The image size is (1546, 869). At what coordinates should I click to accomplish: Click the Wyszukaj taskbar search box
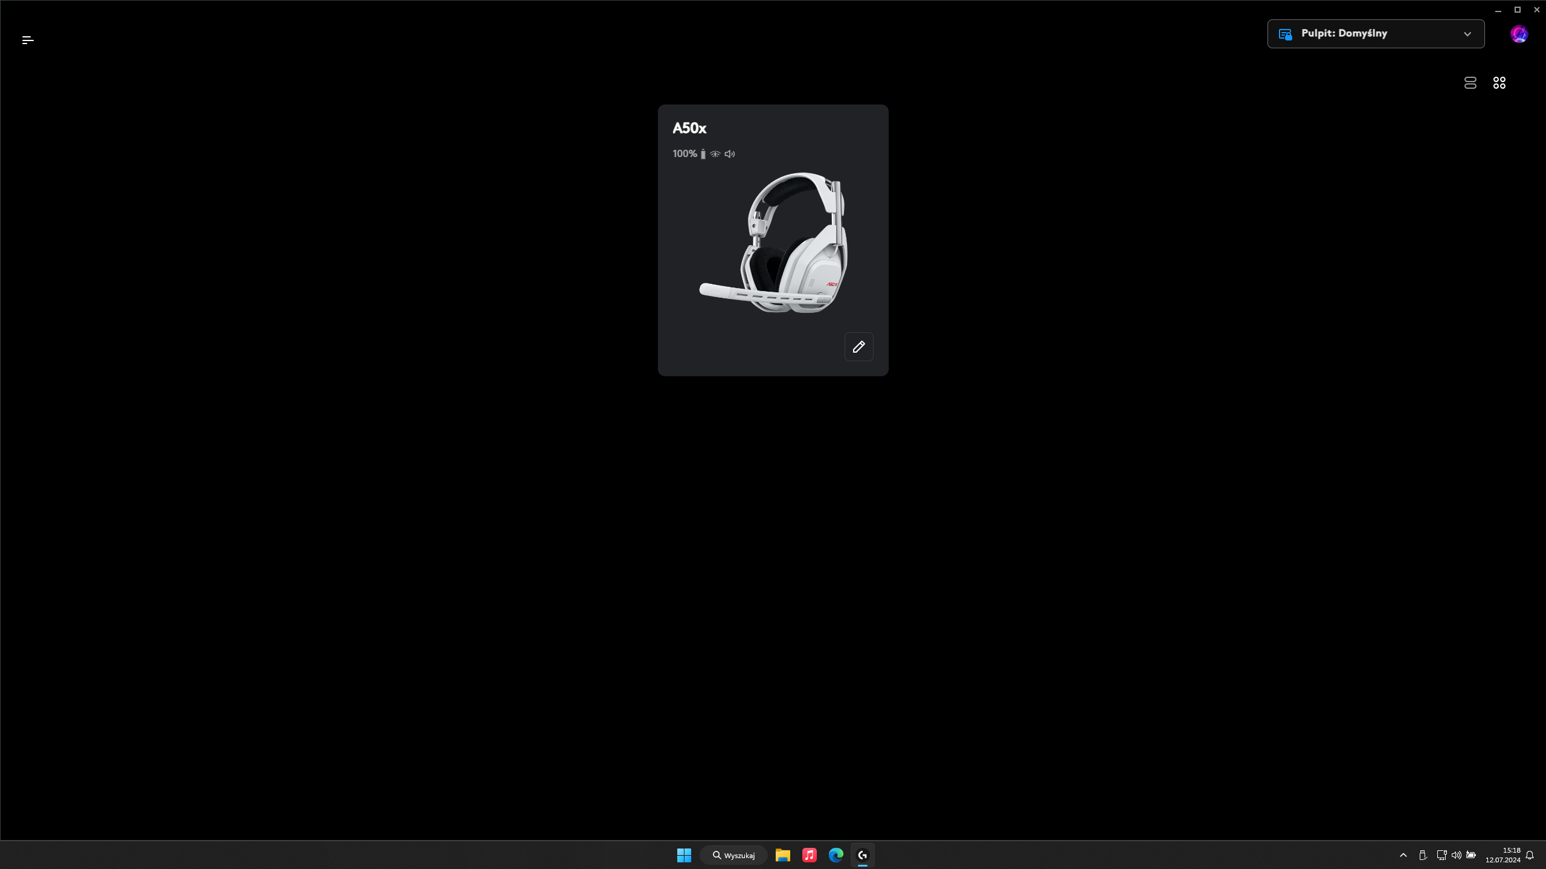[733, 855]
